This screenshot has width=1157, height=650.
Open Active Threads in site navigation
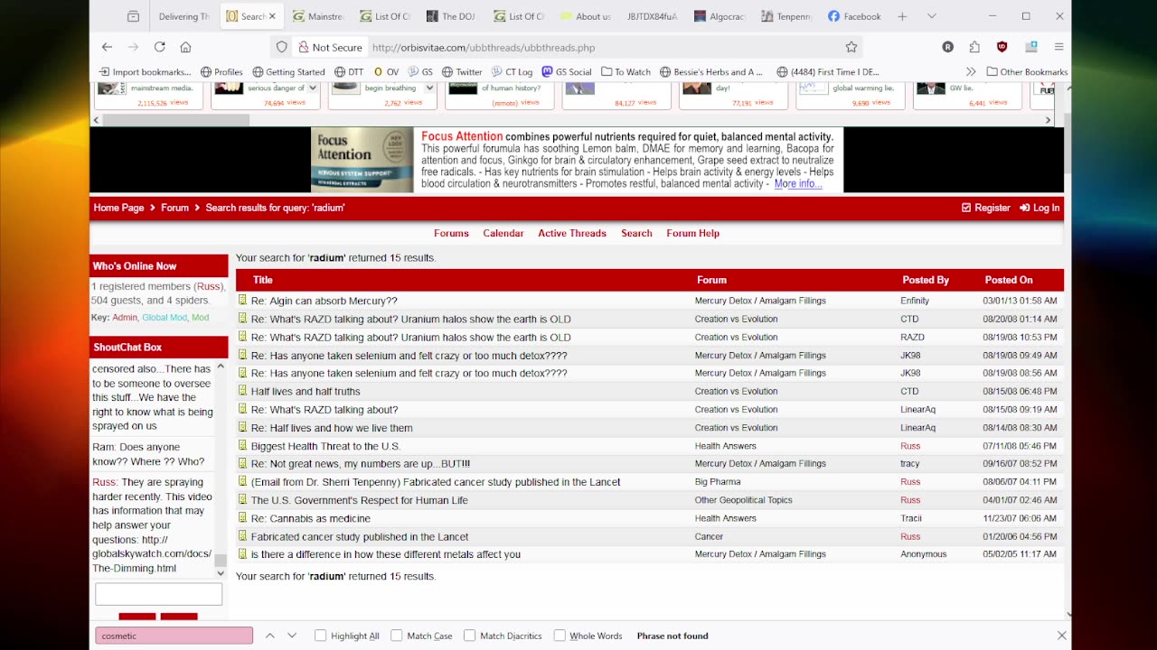pos(572,233)
